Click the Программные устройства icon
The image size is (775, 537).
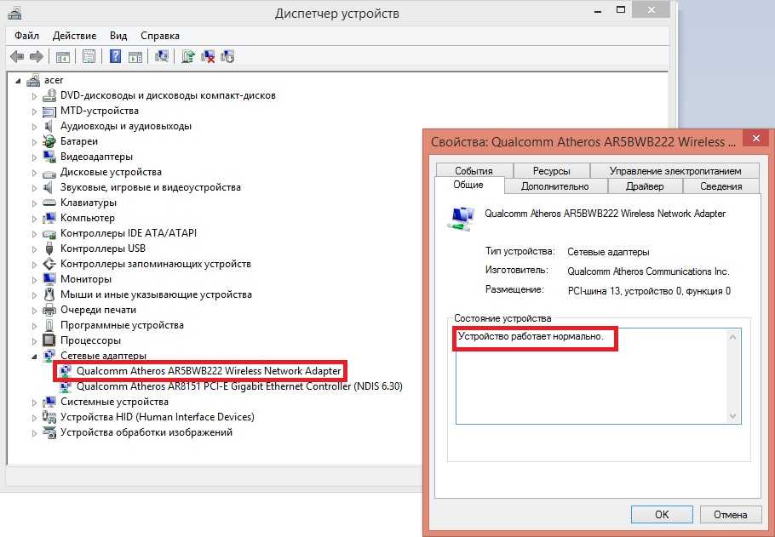[49, 325]
